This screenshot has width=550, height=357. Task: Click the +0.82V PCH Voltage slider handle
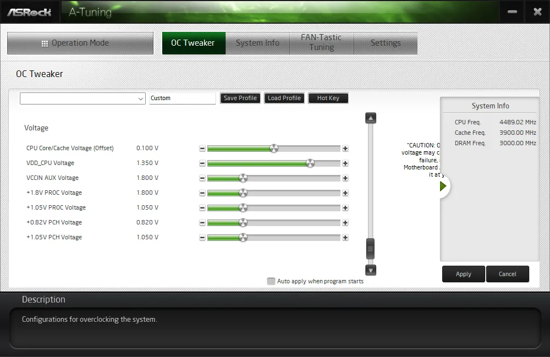[243, 223]
